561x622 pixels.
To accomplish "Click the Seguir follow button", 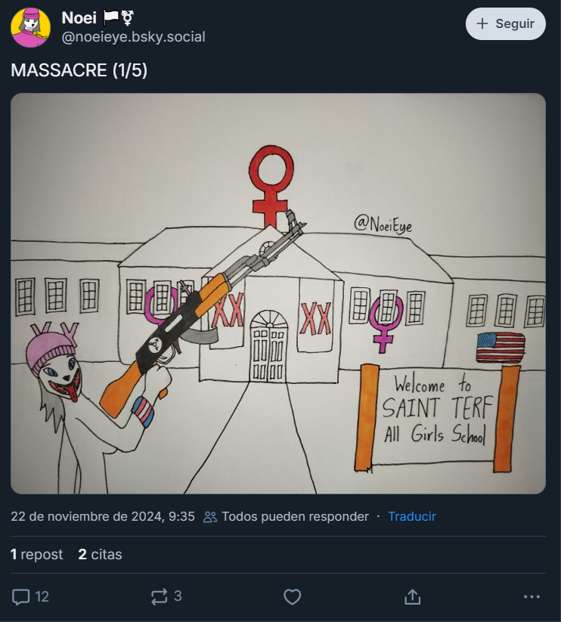I will (506, 23).
